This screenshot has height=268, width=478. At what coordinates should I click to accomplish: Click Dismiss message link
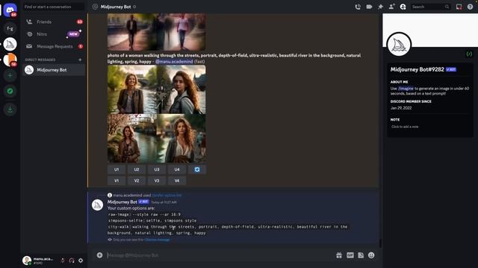click(x=158, y=240)
